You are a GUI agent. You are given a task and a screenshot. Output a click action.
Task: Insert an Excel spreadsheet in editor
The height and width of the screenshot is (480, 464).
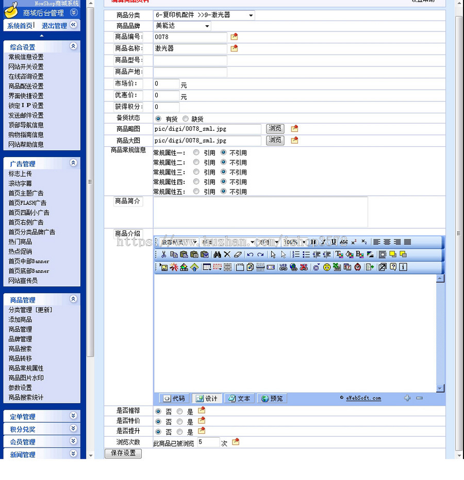[x=337, y=267]
